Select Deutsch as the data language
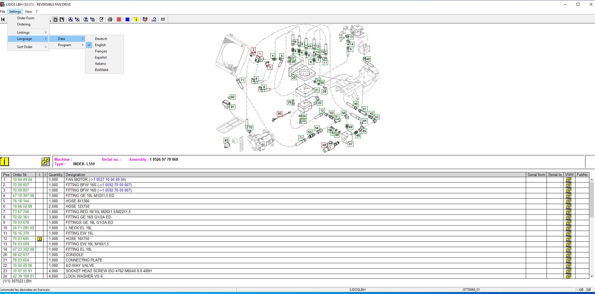 coord(101,39)
